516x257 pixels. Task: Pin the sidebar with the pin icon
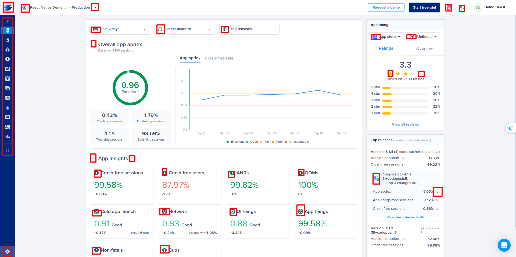(8, 21)
